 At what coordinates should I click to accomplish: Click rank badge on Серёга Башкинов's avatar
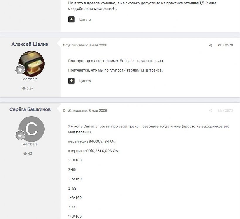pos(20,135)
